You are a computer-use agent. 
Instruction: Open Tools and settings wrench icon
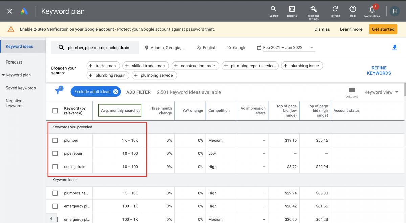313,12
